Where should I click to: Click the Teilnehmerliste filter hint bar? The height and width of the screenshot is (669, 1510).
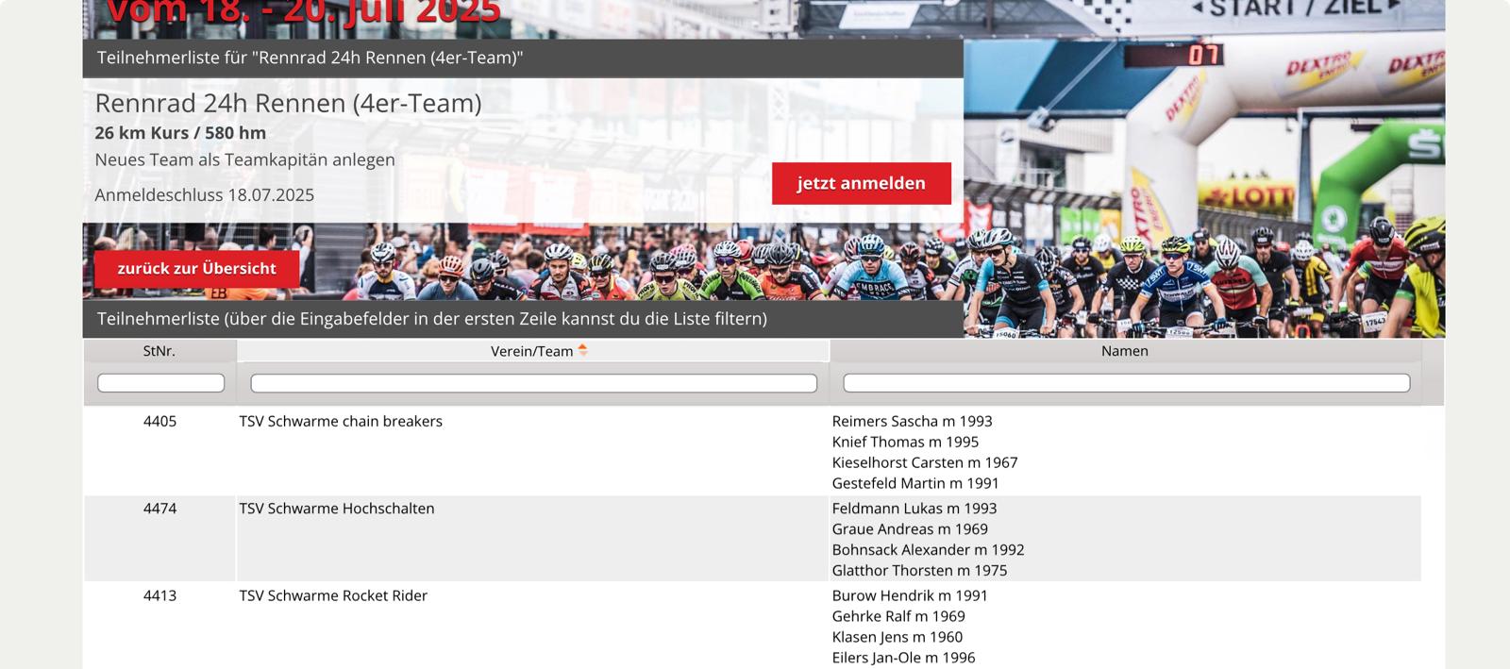(523, 319)
